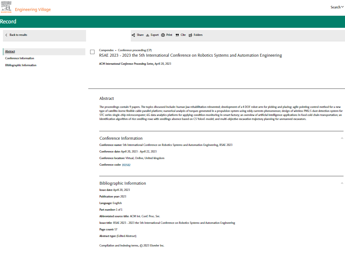Click the conference date April 20, 2023 - April 22, 2023
Viewport: 345px width, 256px height.
pyautogui.click(x=128, y=151)
